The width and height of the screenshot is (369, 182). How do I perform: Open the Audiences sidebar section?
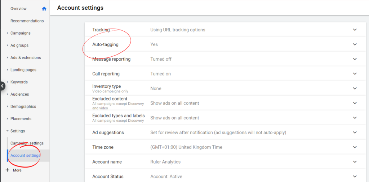coord(19,94)
